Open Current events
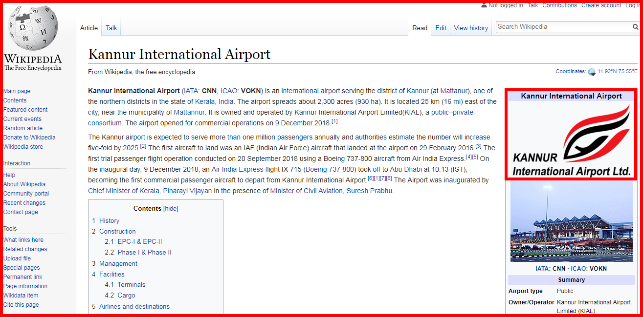Viewport: 643px width, 317px height. pyautogui.click(x=22, y=119)
